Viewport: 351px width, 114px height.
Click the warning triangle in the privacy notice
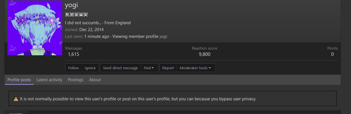click(x=16, y=99)
